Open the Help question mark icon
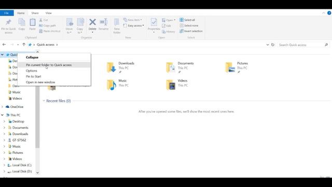 point(329,13)
